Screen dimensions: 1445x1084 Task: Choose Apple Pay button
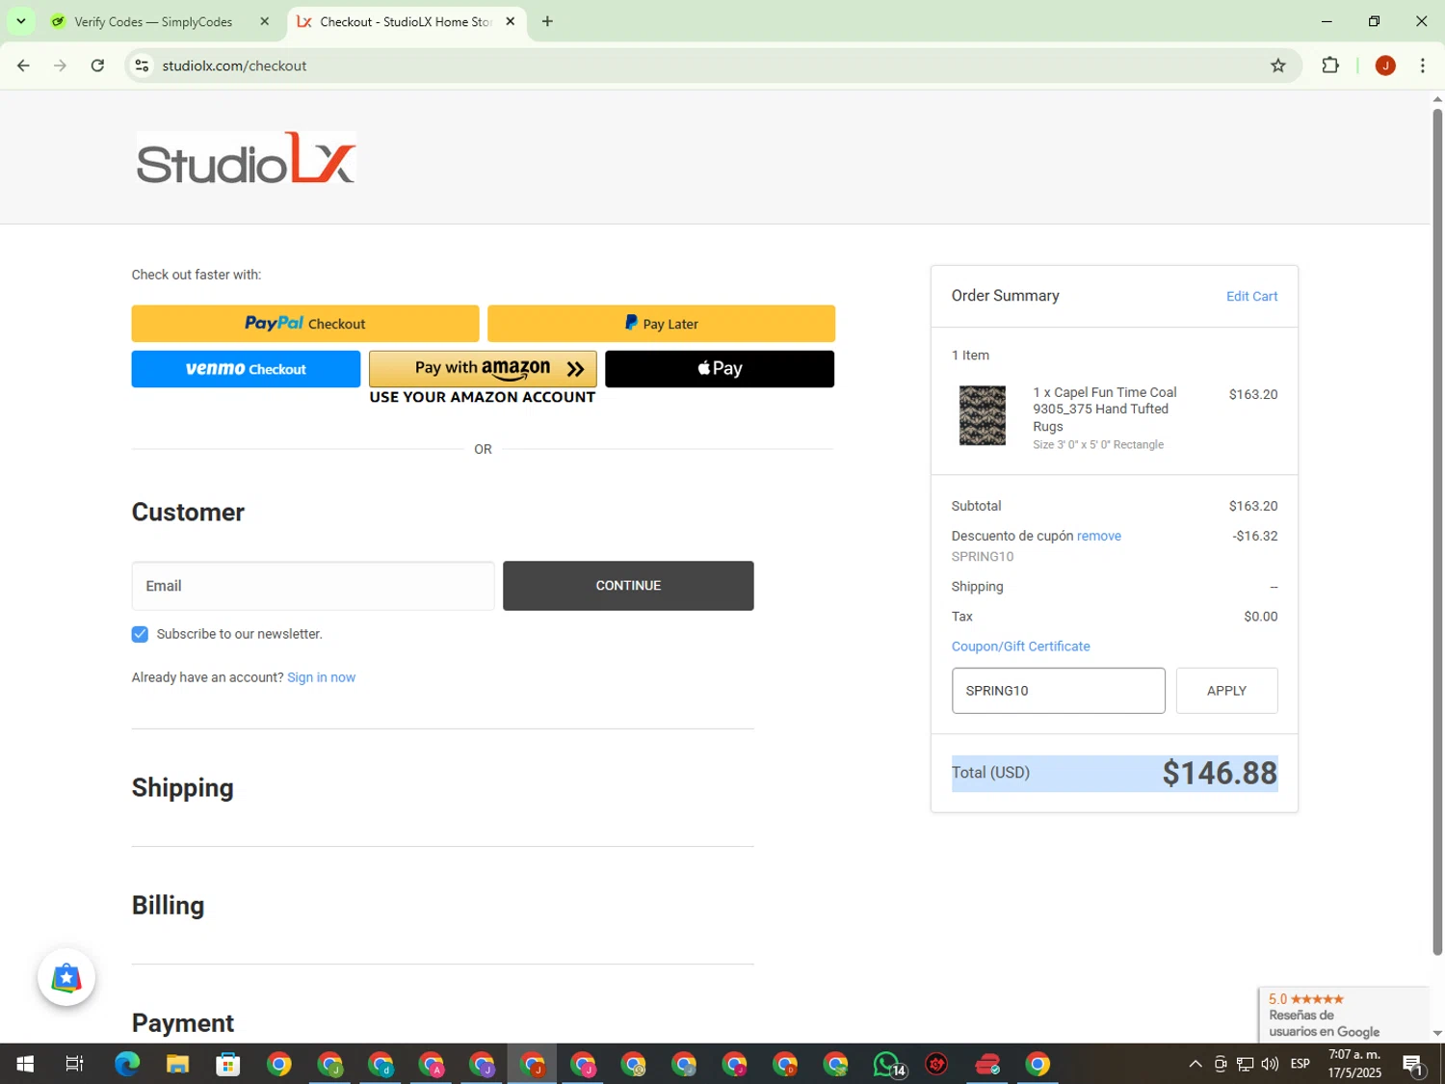(x=720, y=369)
